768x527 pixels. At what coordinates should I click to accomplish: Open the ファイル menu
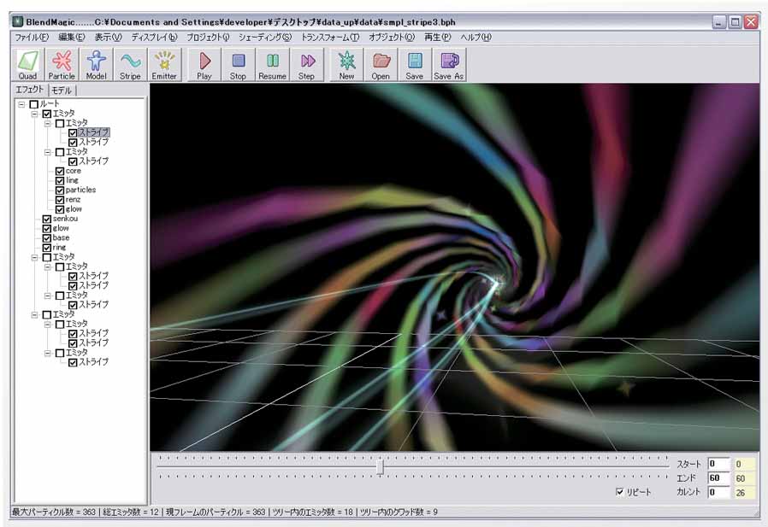tap(32, 38)
